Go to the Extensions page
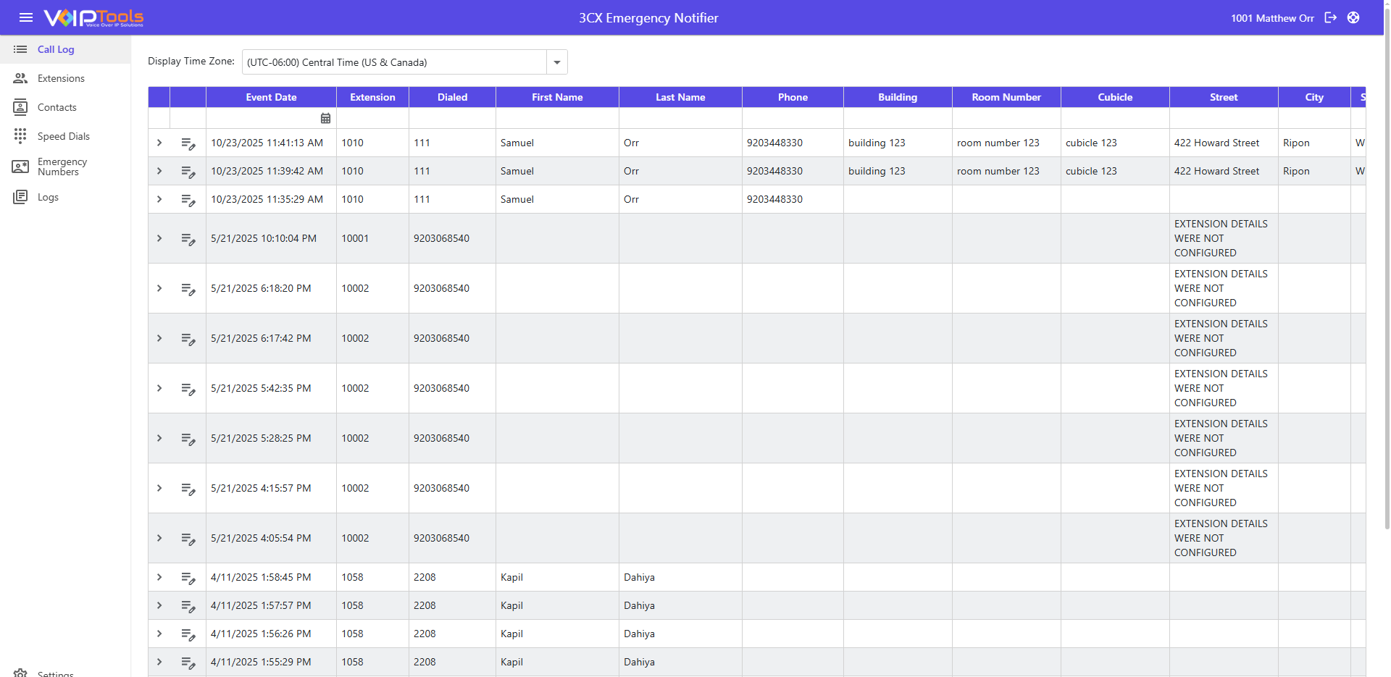The image size is (1391, 677). 61,78
